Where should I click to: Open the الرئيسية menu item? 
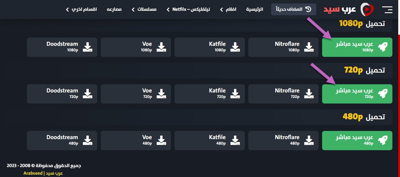pyautogui.click(x=255, y=9)
